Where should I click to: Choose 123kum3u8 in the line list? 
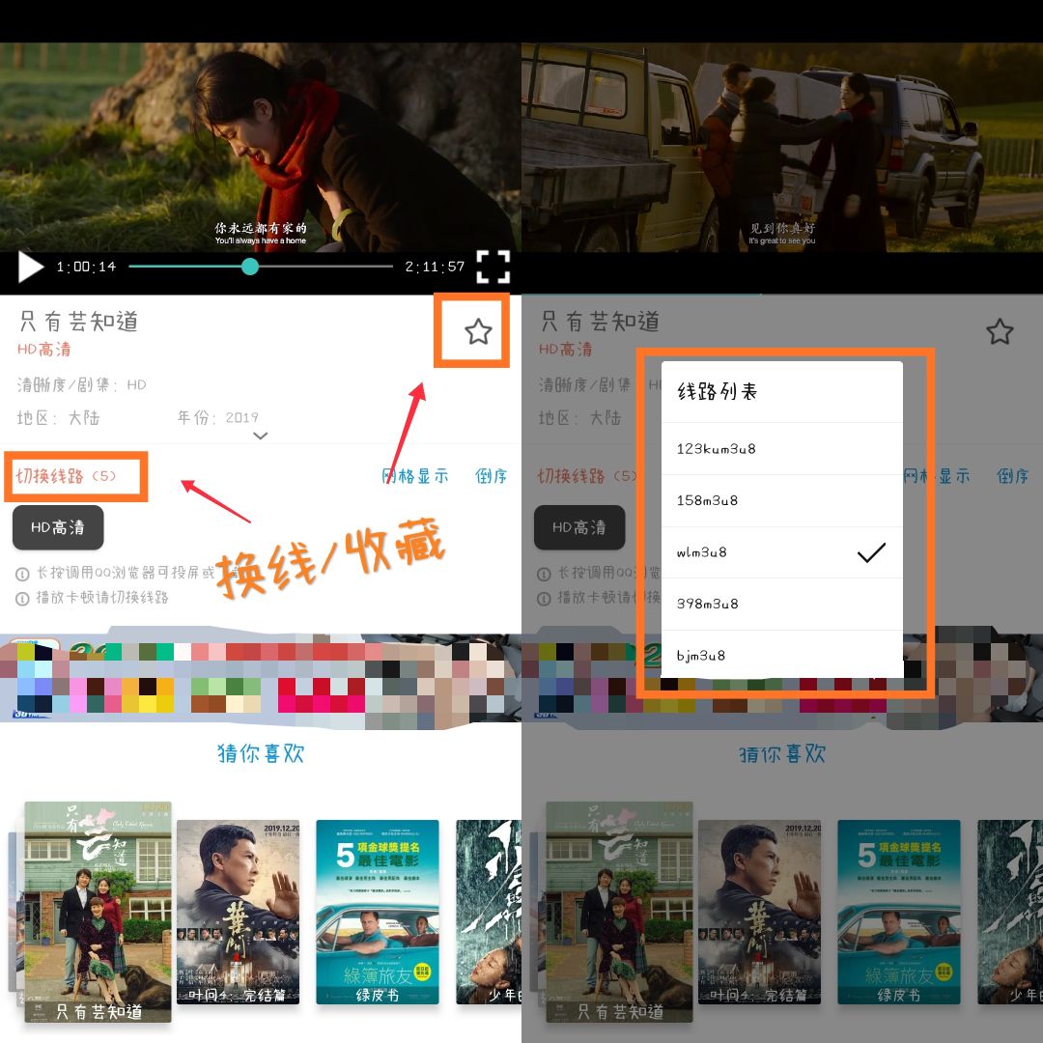pos(781,448)
